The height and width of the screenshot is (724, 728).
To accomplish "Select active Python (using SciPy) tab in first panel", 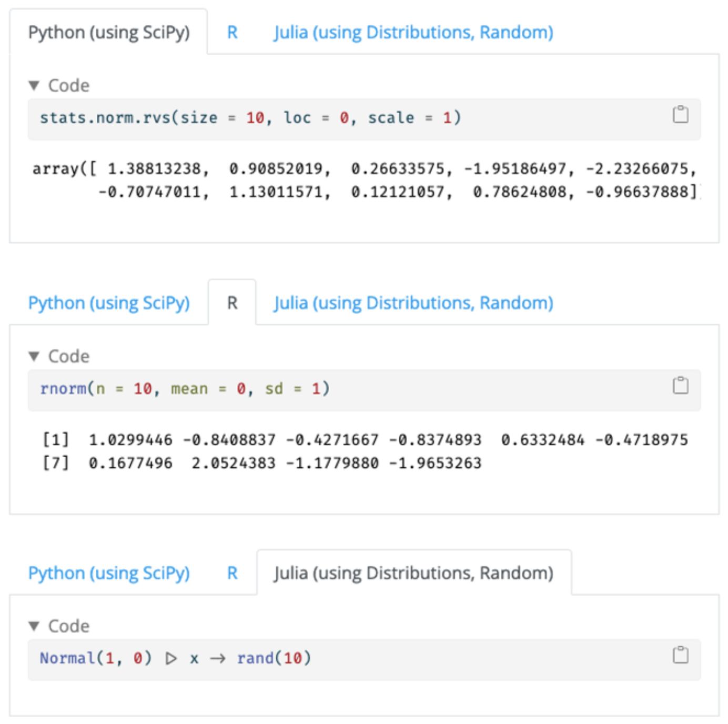I will (109, 32).
